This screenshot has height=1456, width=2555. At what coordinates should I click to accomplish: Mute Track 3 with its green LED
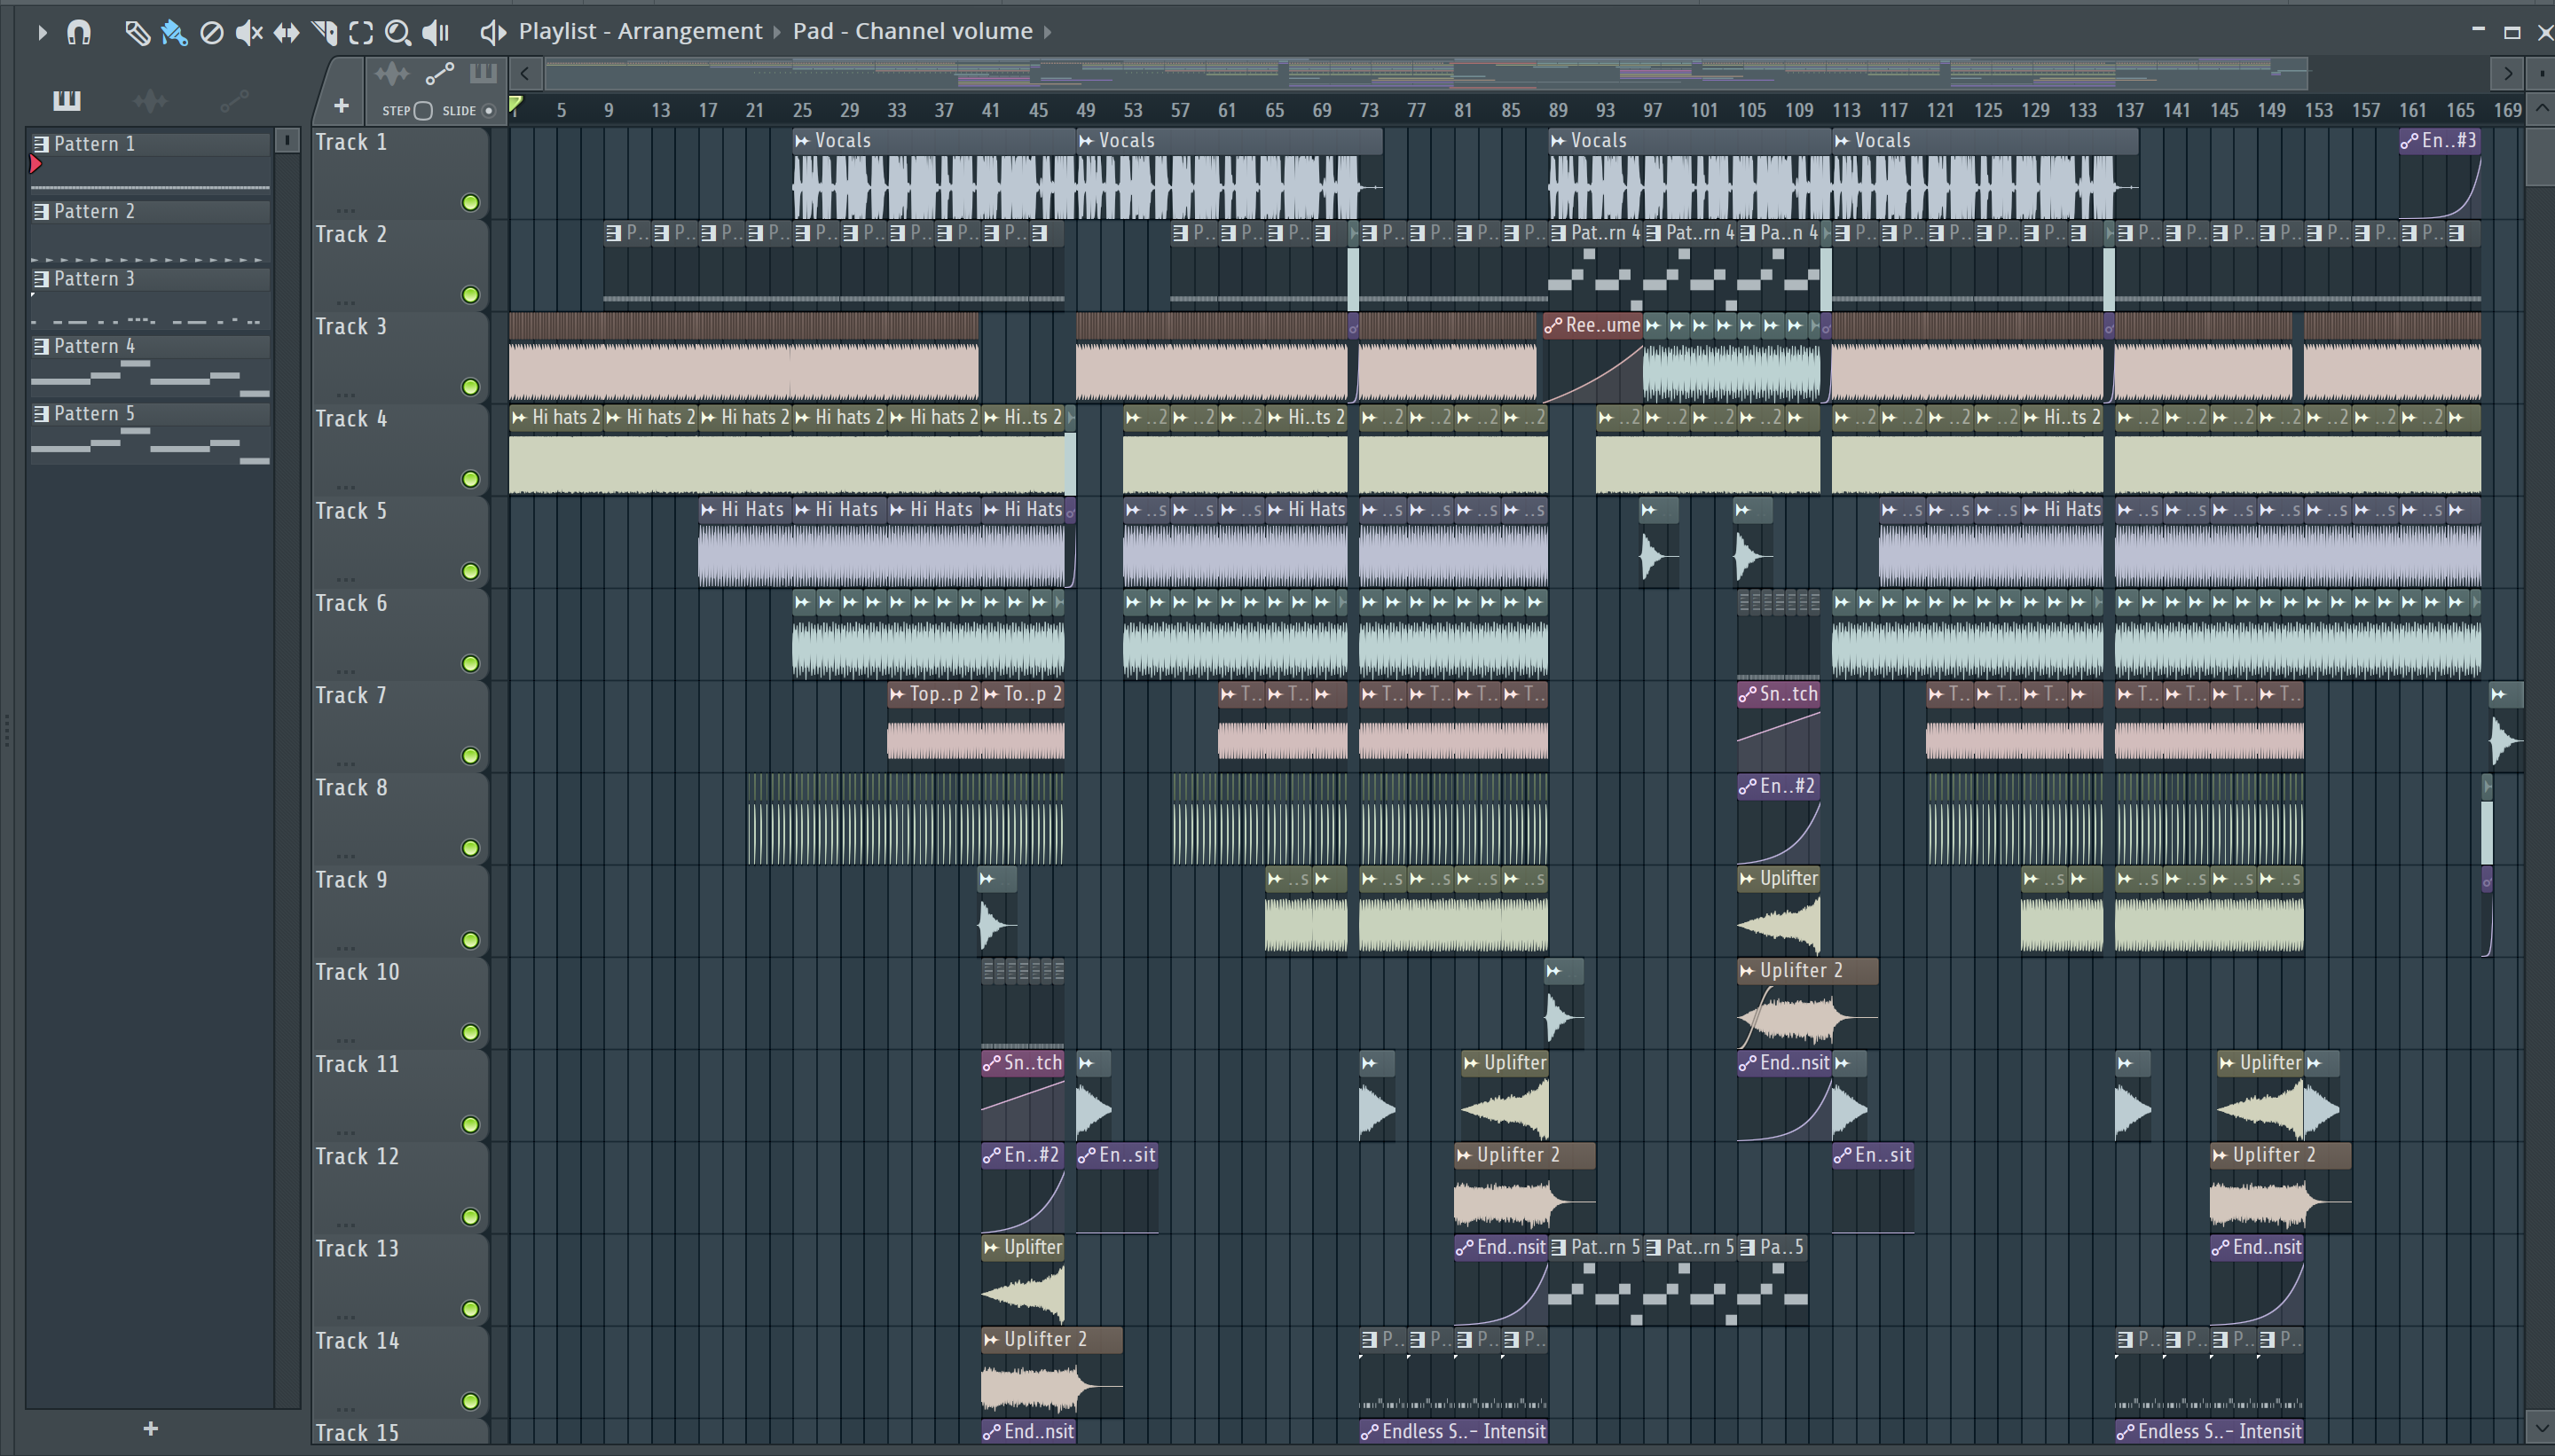pos(470,387)
